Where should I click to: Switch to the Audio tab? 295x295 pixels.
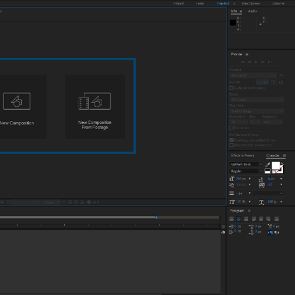[x=253, y=11]
